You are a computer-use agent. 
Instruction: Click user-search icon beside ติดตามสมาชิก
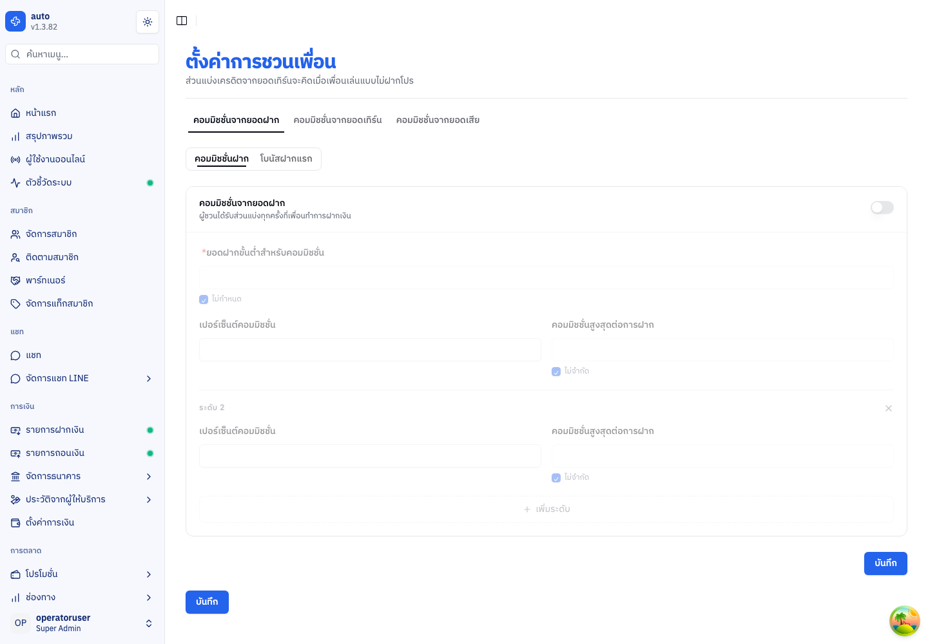click(15, 258)
